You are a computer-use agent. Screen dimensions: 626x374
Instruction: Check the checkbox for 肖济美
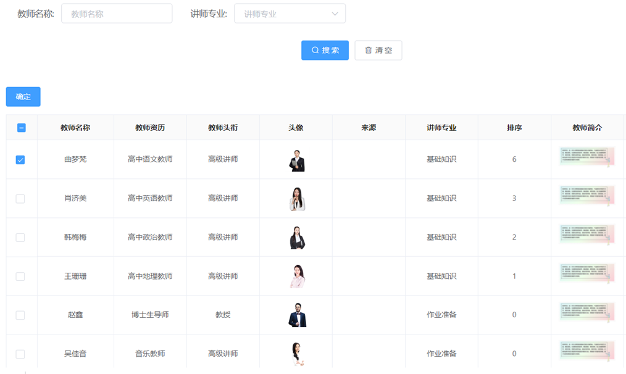coord(21,197)
